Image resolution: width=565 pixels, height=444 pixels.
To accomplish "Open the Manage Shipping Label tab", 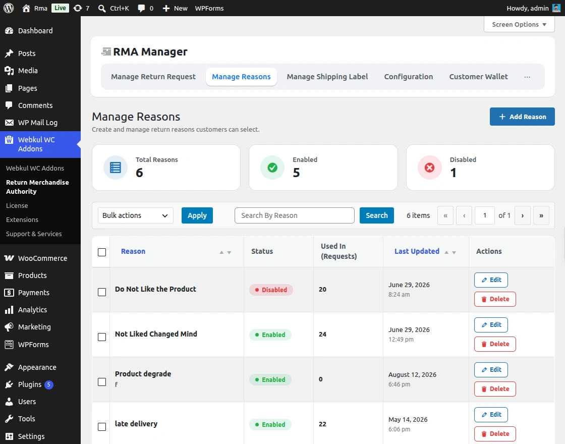I will click(x=327, y=77).
